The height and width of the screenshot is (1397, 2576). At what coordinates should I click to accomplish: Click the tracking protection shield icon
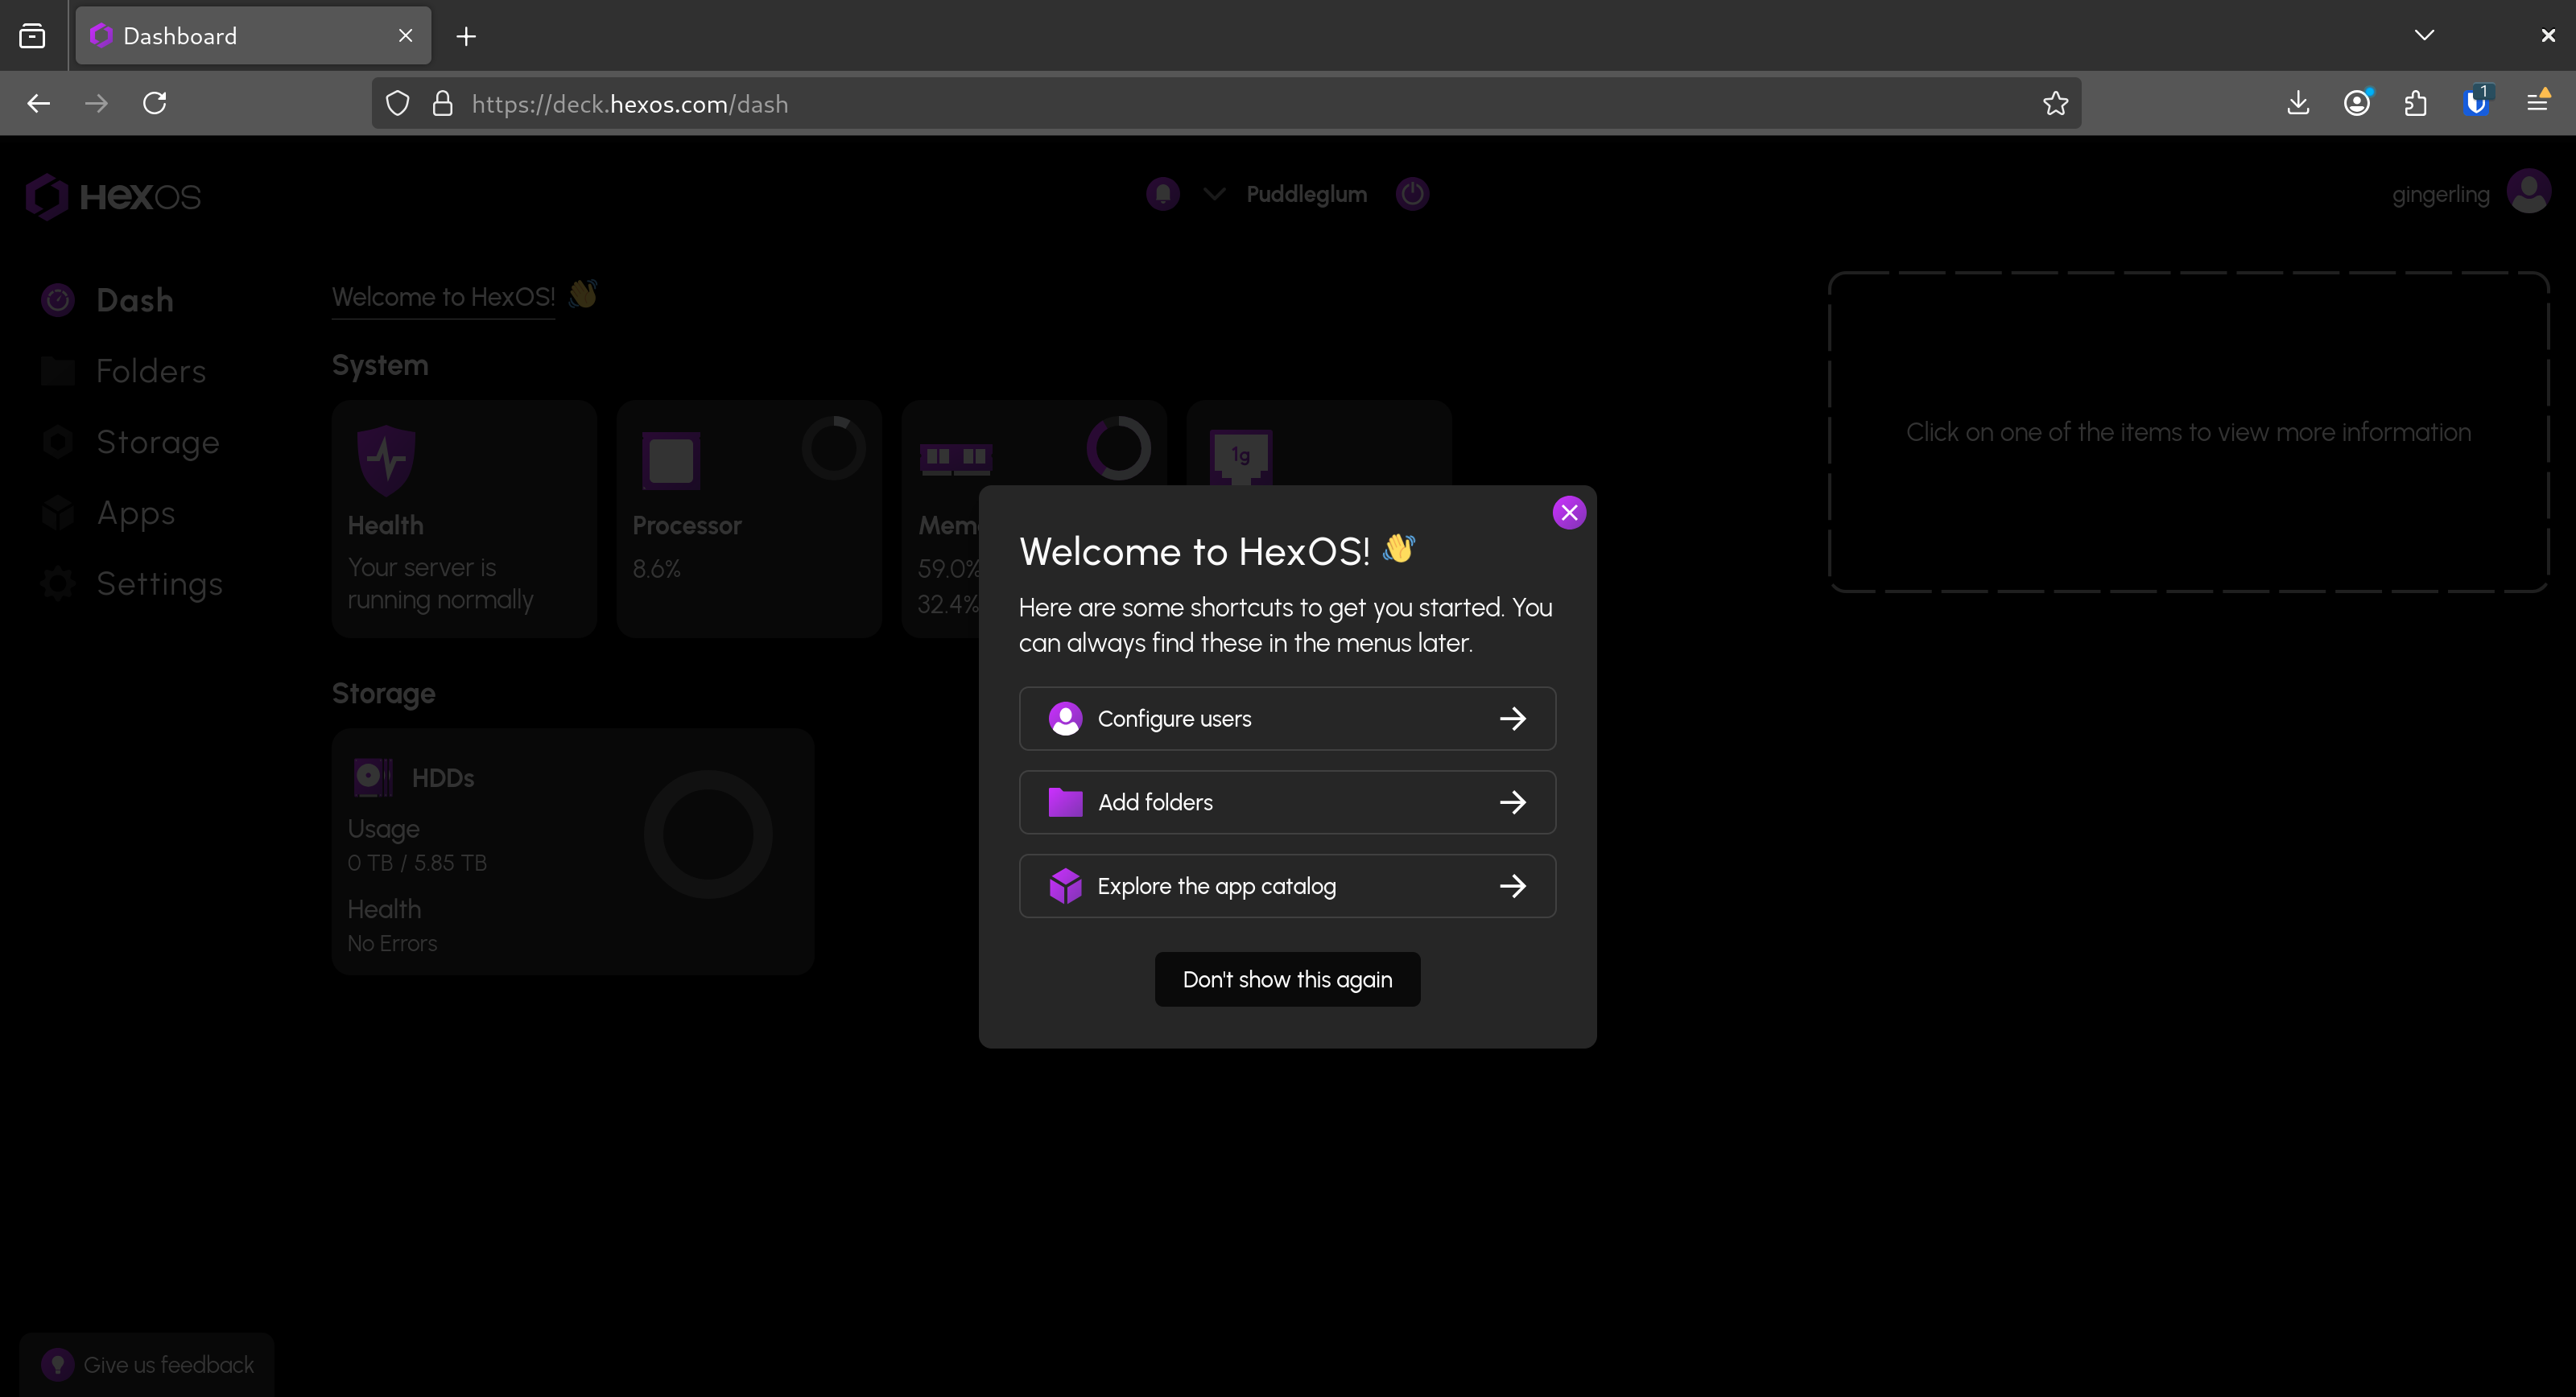(x=398, y=104)
